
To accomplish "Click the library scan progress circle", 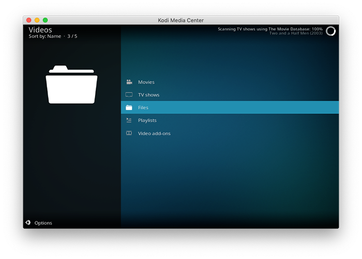I will 330,31.
